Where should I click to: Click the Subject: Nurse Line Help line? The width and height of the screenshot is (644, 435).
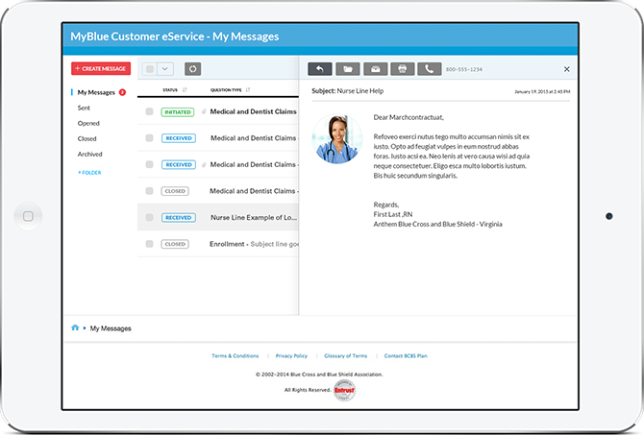[x=347, y=91]
